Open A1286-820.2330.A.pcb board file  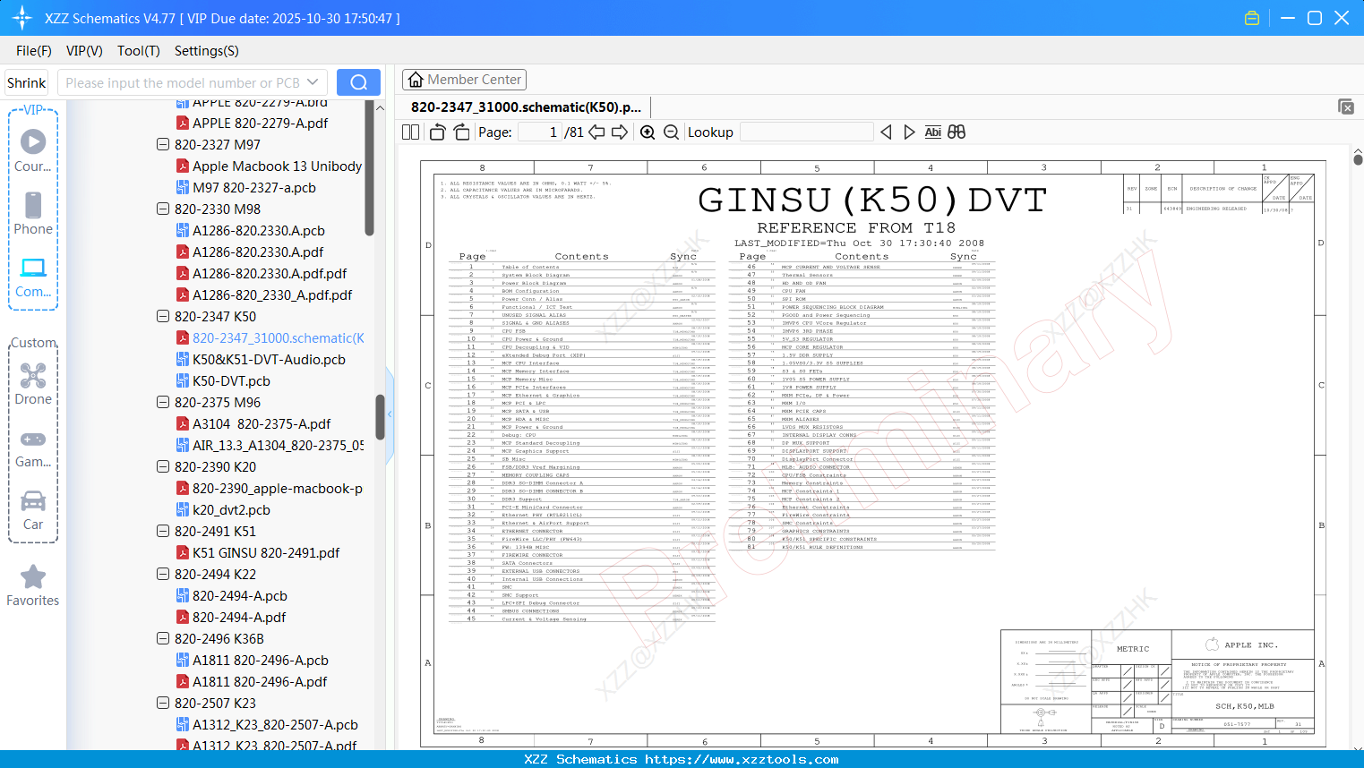[259, 231]
